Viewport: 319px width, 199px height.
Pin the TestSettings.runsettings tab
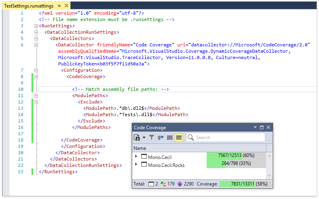pos(59,6)
